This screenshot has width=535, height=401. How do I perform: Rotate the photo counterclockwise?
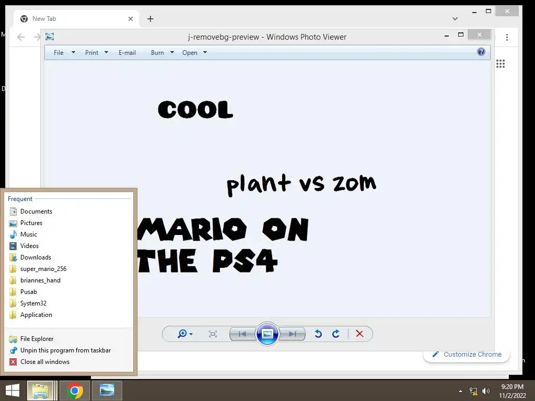click(318, 334)
